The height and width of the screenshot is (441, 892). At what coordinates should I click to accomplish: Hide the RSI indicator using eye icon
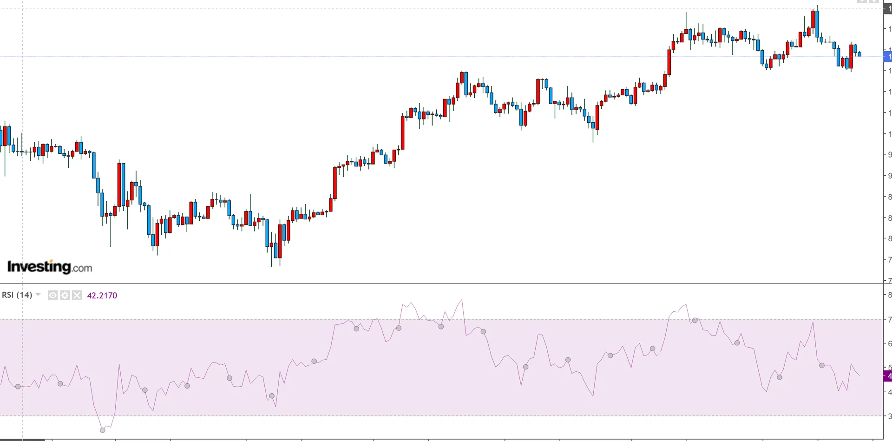pyautogui.click(x=53, y=295)
